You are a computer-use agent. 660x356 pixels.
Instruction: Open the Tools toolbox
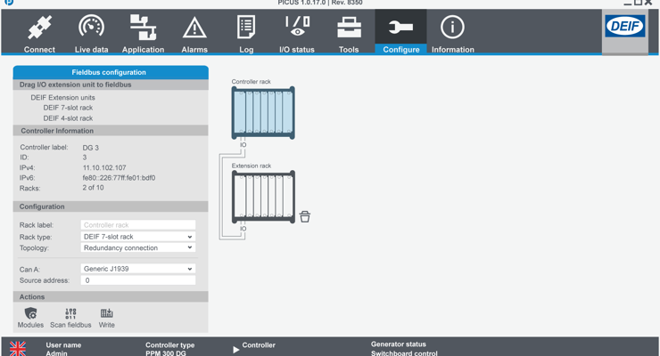click(x=349, y=34)
